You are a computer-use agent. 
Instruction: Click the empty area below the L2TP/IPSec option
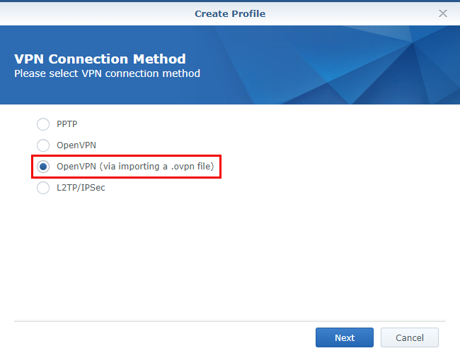(x=230, y=254)
